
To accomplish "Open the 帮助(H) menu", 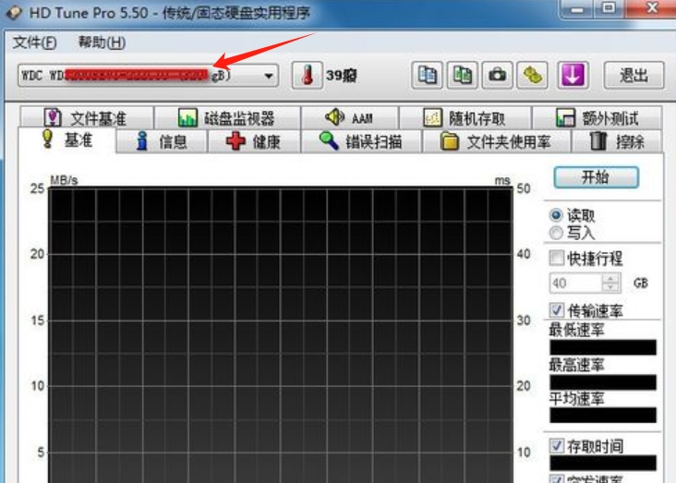I will (102, 42).
